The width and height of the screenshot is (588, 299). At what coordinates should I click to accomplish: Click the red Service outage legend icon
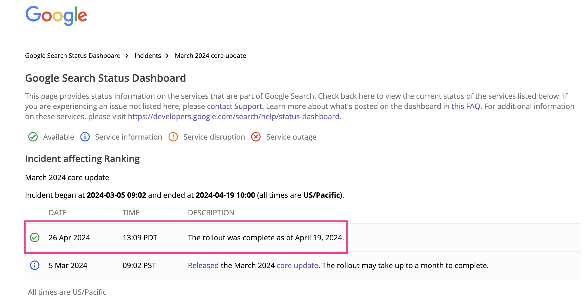pyautogui.click(x=256, y=137)
